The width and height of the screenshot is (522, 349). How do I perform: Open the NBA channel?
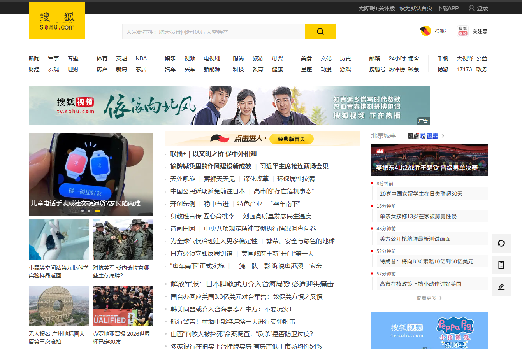pos(141,58)
